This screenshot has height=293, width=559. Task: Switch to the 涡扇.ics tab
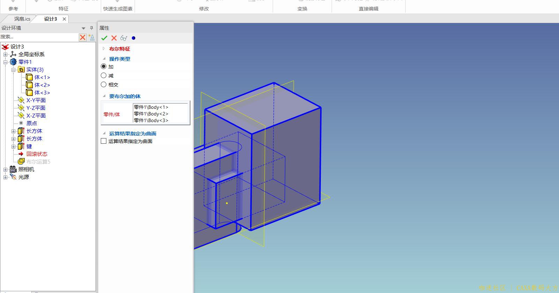coord(22,19)
